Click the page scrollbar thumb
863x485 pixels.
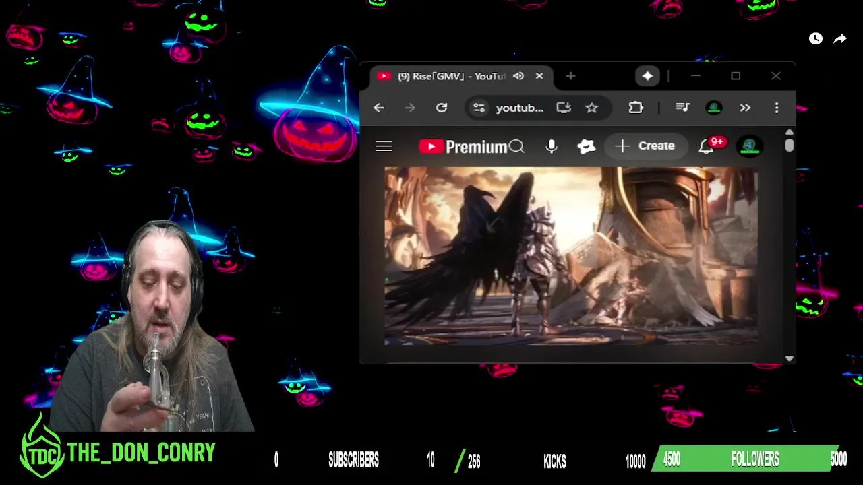pyautogui.click(x=790, y=145)
